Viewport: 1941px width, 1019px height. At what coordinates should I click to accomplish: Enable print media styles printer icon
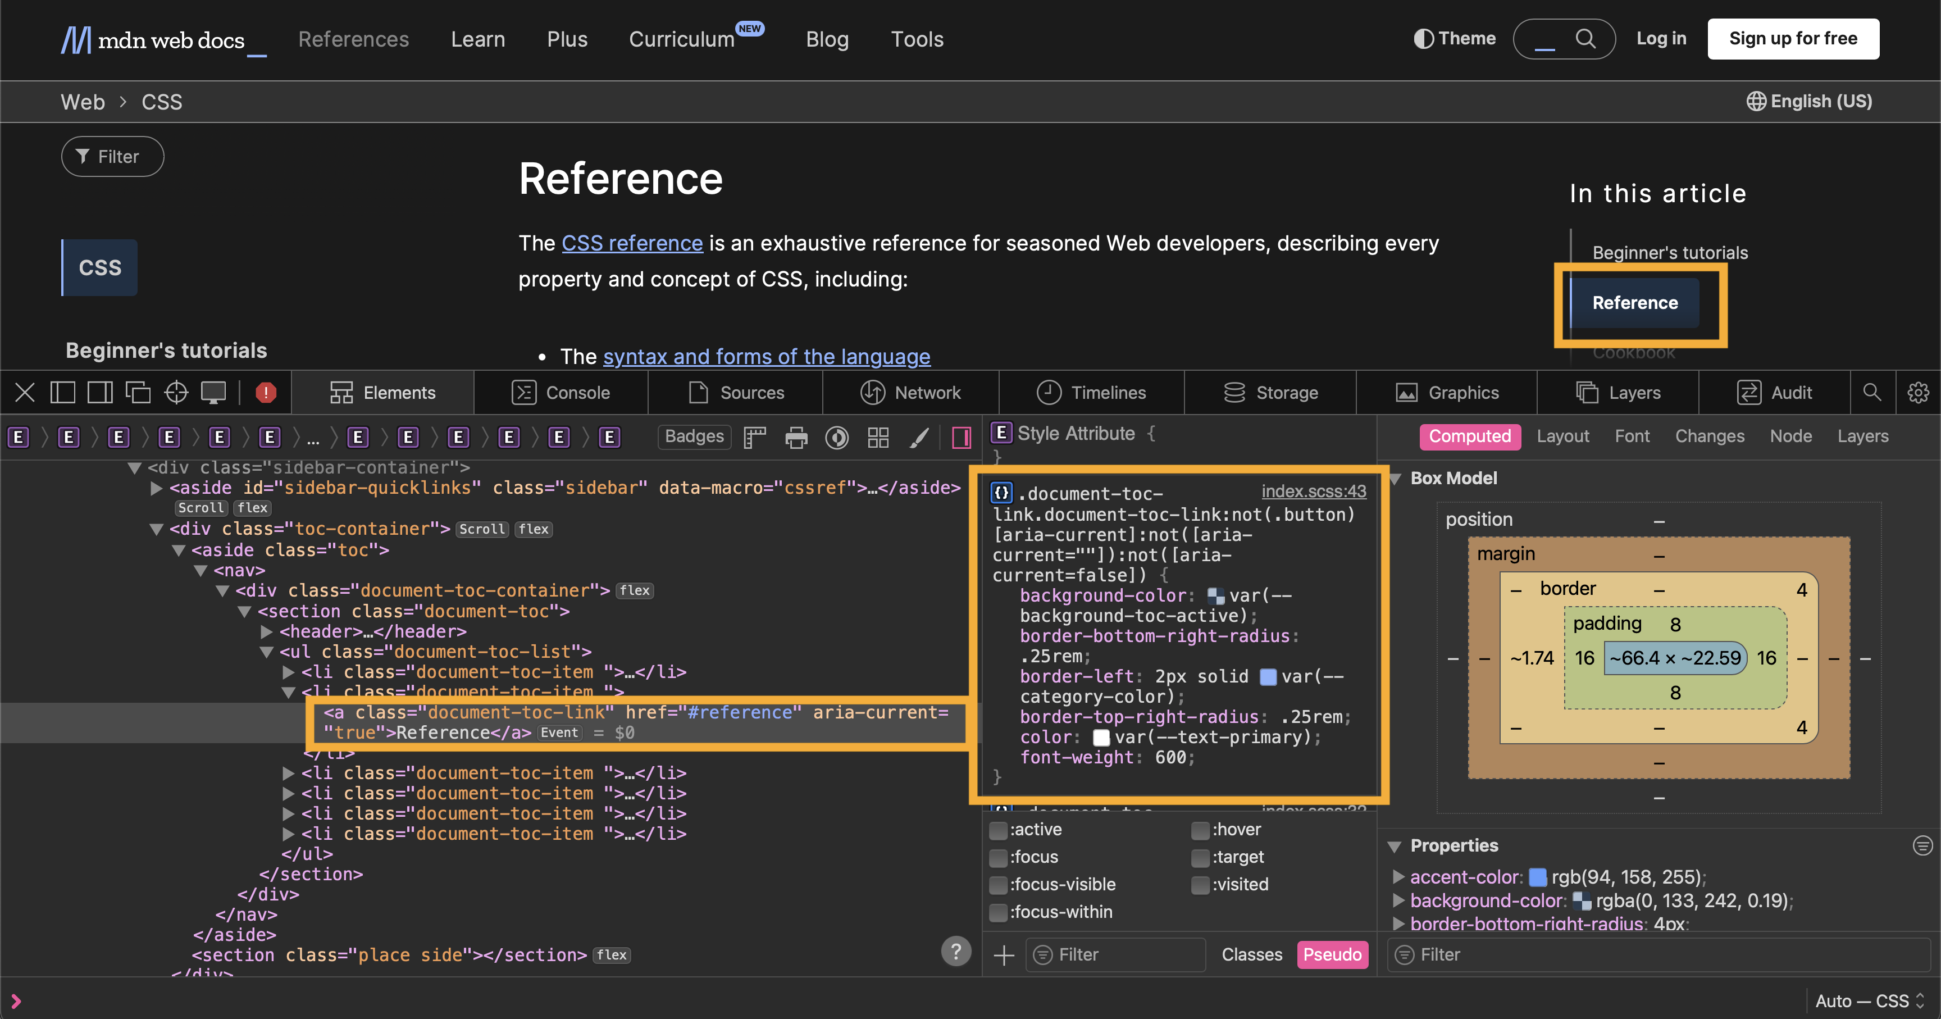tap(796, 437)
